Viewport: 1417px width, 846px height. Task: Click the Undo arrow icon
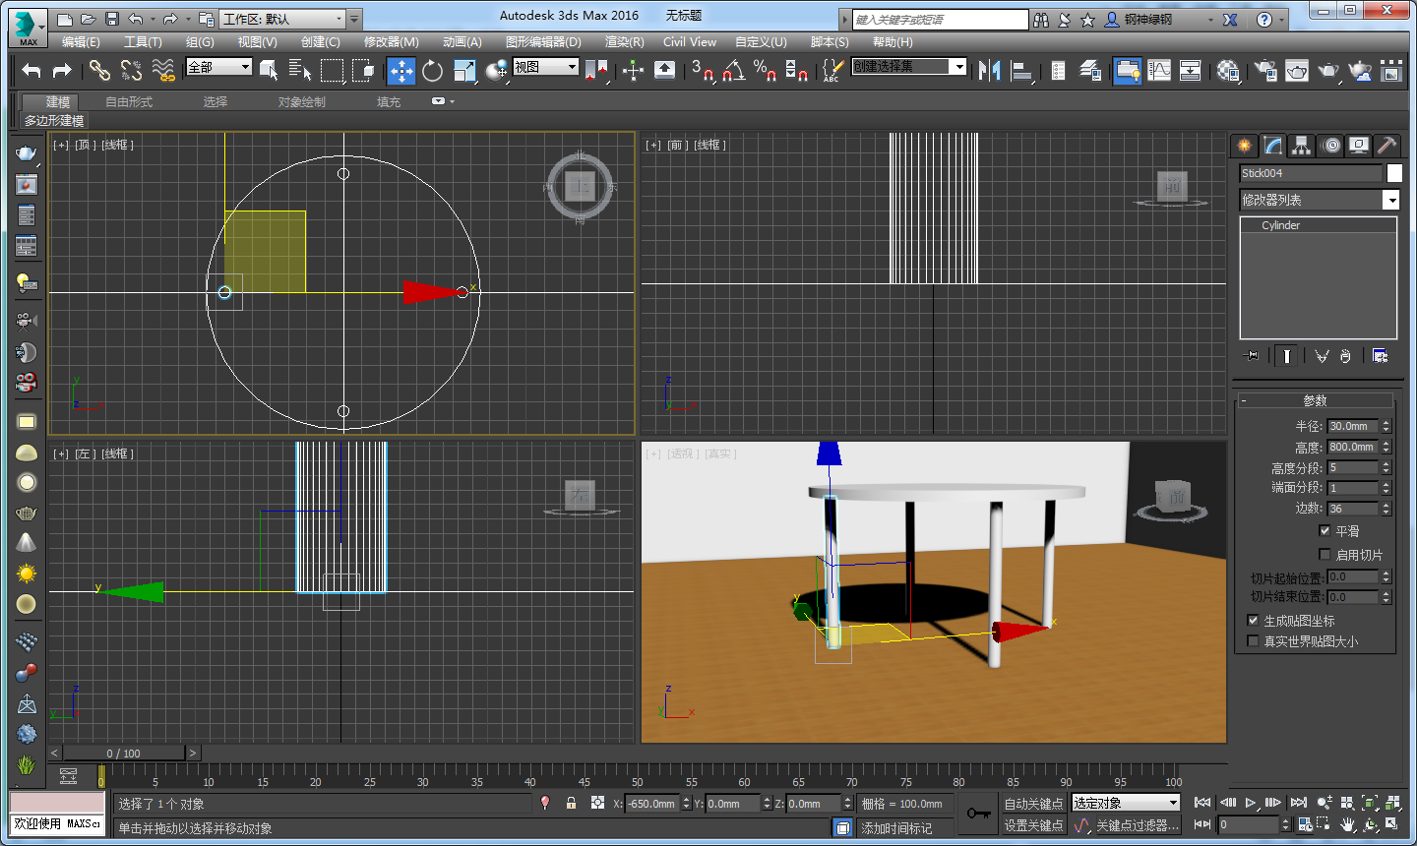coord(31,70)
